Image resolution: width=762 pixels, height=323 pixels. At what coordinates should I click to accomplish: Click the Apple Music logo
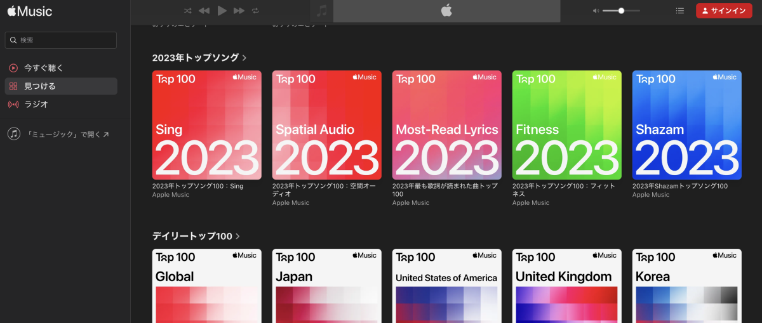[x=30, y=11]
